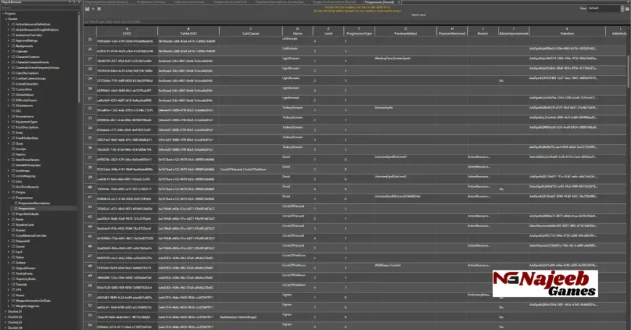This screenshot has height=330, width=631.
Task: Collapse the Shared project node
Action: pyautogui.click(x=5, y=18)
